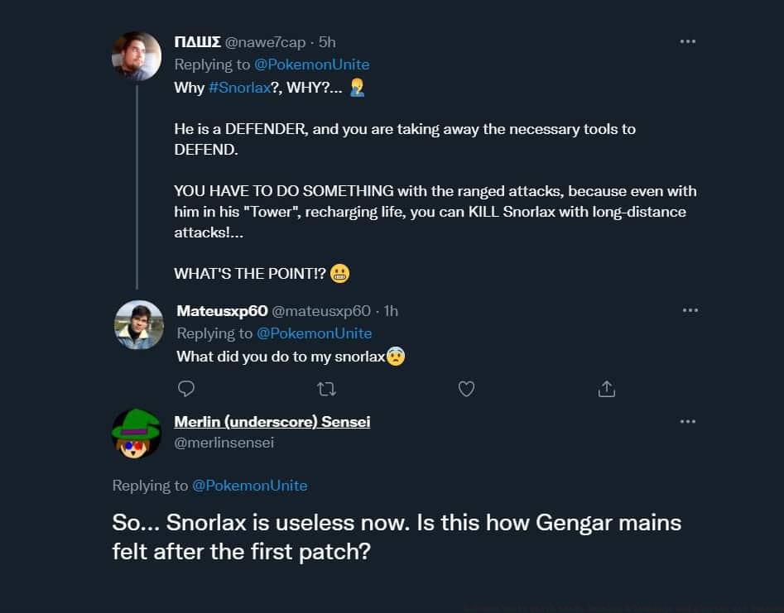784x613 pixels.
Task: Share Mateusxp60's tweet via share icon
Action: (x=606, y=389)
